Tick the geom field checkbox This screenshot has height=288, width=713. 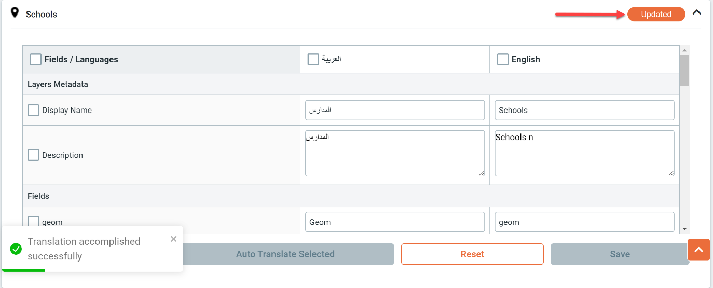coord(33,222)
